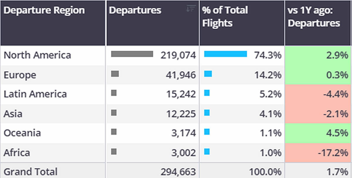
Task: Select the green 4.5% Oceania cell
Action: (318, 133)
